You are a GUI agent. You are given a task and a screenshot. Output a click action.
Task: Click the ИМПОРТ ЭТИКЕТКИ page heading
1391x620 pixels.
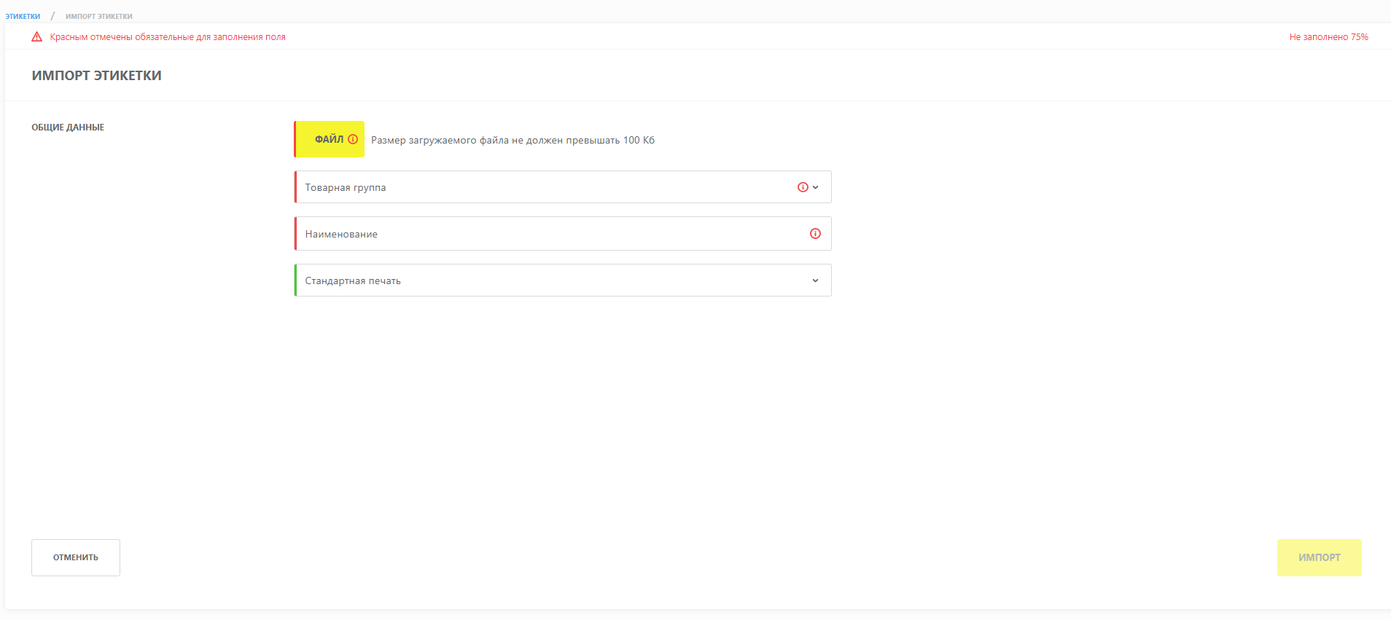[x=97, y=76]
